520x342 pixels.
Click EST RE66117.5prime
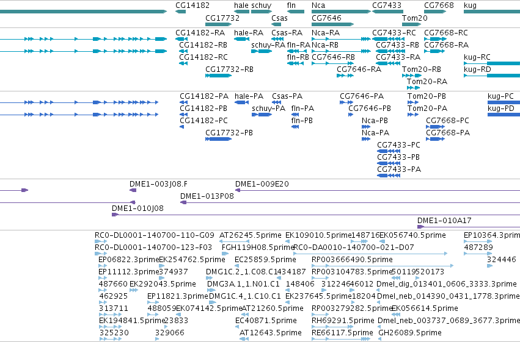342,333
